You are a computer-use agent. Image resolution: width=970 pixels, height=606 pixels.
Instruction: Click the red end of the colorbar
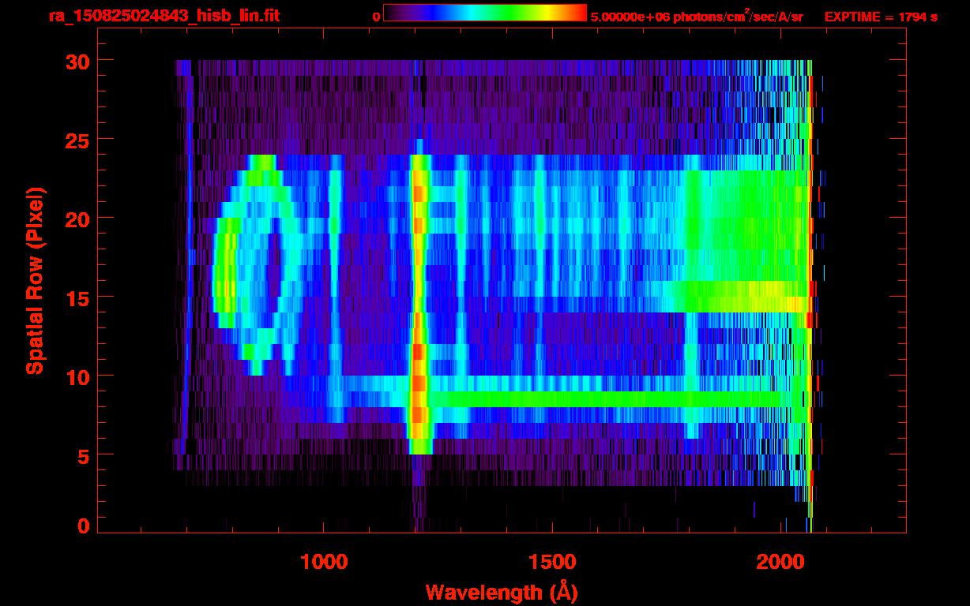click(577, 13)
